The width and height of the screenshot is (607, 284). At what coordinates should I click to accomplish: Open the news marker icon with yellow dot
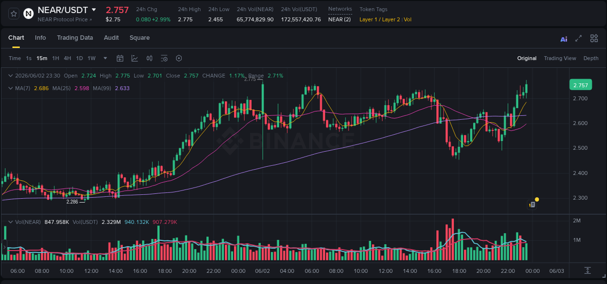pyautogui.click(x=532, y=205)
